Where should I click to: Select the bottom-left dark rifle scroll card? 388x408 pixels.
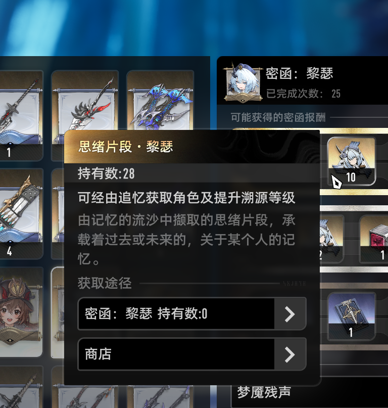tap(21, 387)
